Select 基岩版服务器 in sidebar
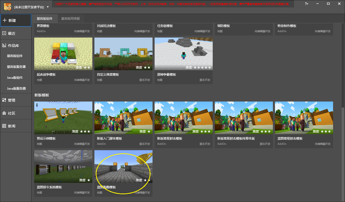Image resolution: width=345 pixels, height=202 pixels. (x=16, y=67)
